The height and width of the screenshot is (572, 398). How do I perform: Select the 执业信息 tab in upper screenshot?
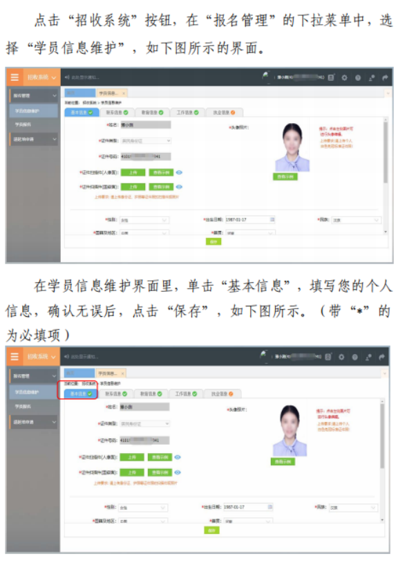click(224, 112)
